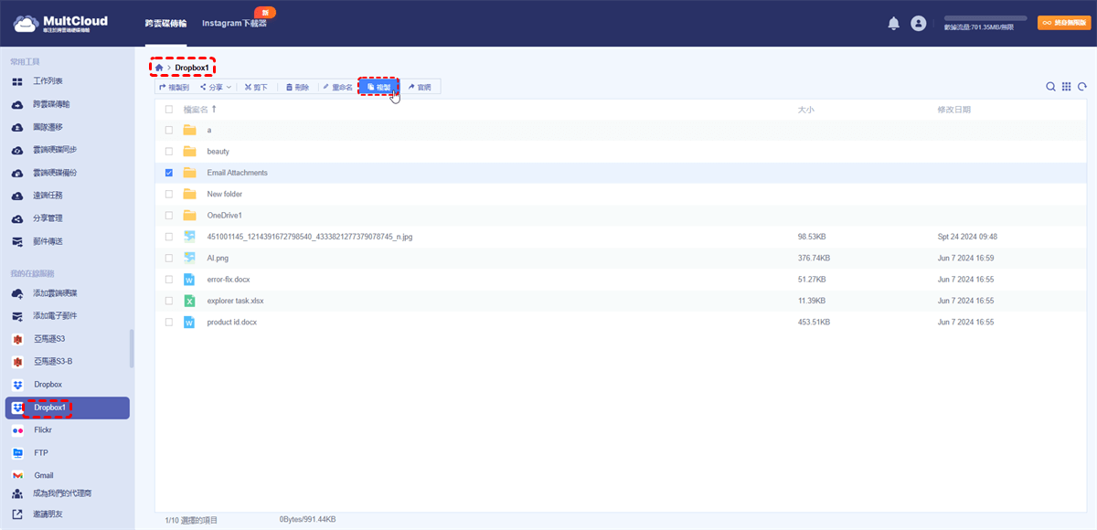This screenshot has width=1097, height=530.
Task: Check the box for folder a
Action: point(168,130)
